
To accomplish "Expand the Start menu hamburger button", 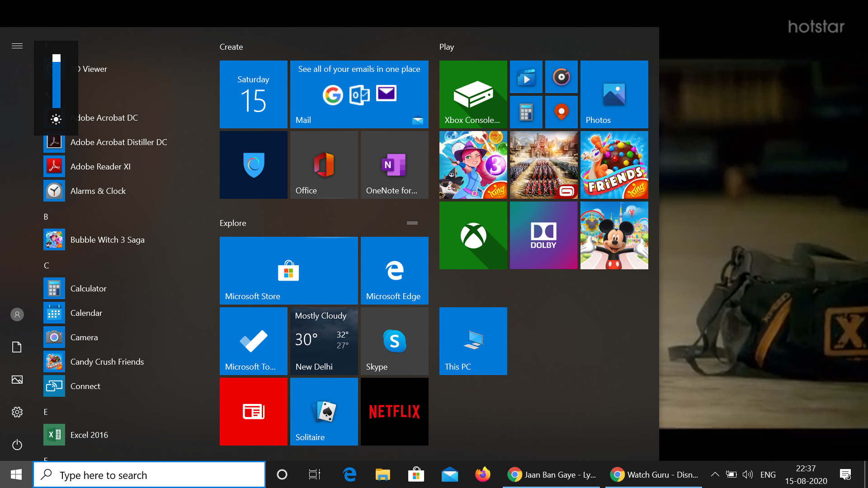I will pos(17,46).
